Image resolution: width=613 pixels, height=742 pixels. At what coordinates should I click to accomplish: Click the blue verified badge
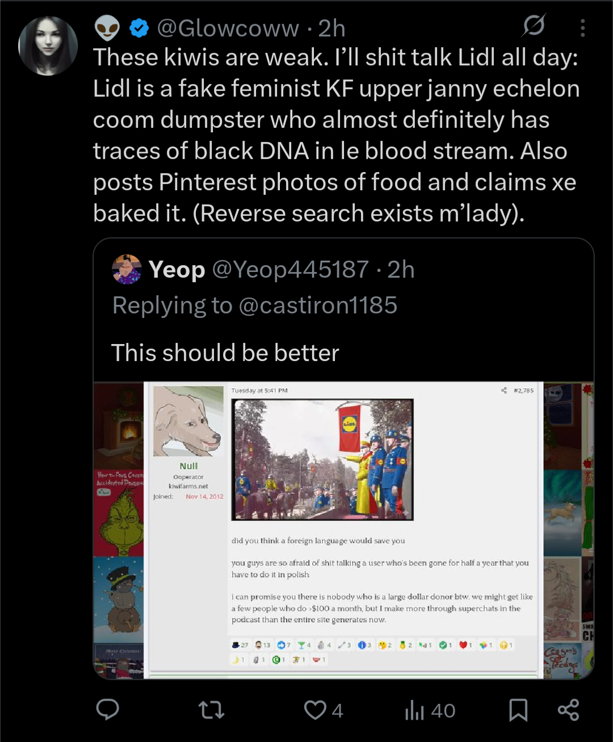[x=139, y=28]
